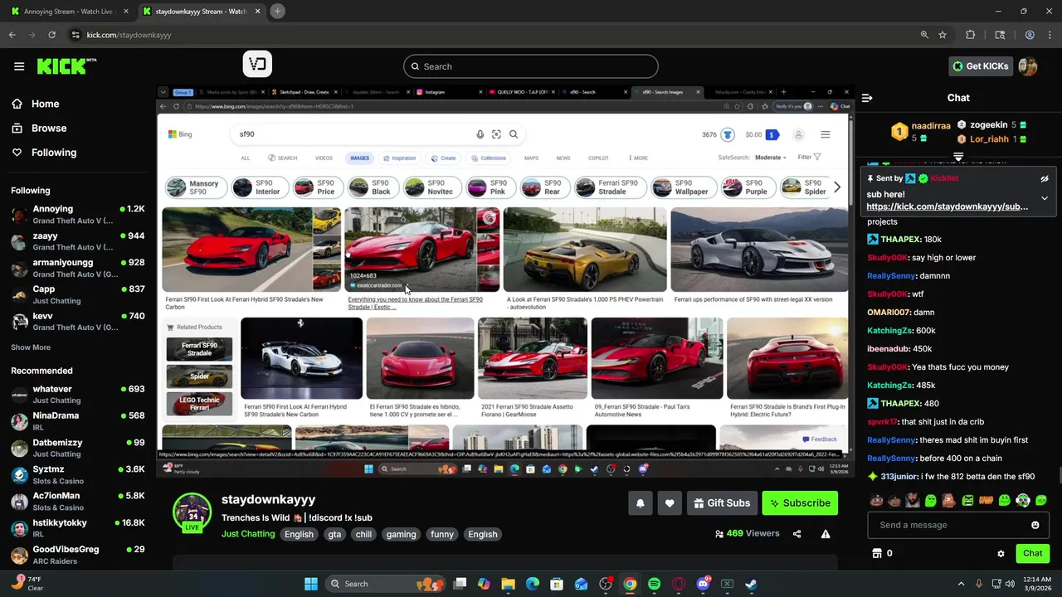Viewport: 1062px width, 597px height.
Task: Open Steam from the Windows taskbar
Action: tap(751, 584)
